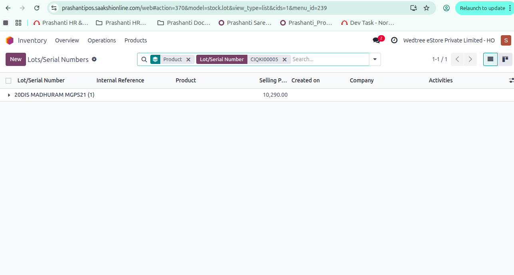The image size is (514, 275).
Task: Open the Products menu
Action: click(135, 40)
